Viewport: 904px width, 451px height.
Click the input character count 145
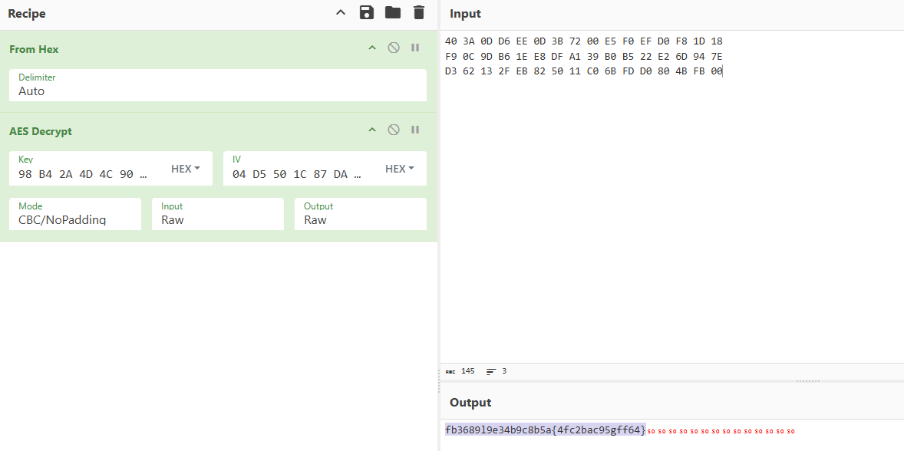[467, 371]
